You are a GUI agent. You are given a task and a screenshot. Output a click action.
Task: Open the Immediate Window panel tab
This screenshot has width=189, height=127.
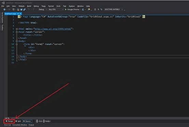tap(19, 125)
